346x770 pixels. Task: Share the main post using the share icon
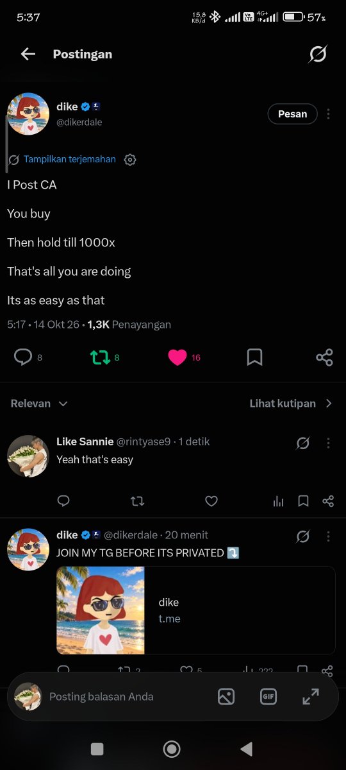[x=324, y=357]
